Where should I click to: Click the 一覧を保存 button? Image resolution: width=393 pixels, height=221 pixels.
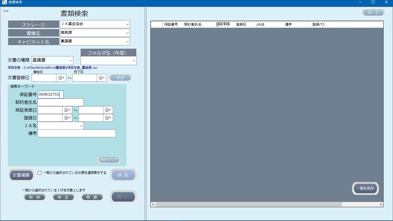[x=365, y=188]
